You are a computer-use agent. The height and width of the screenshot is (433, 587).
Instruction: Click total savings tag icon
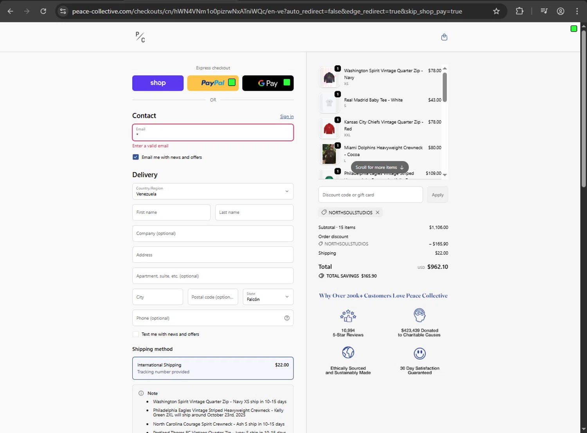[321, 276]
